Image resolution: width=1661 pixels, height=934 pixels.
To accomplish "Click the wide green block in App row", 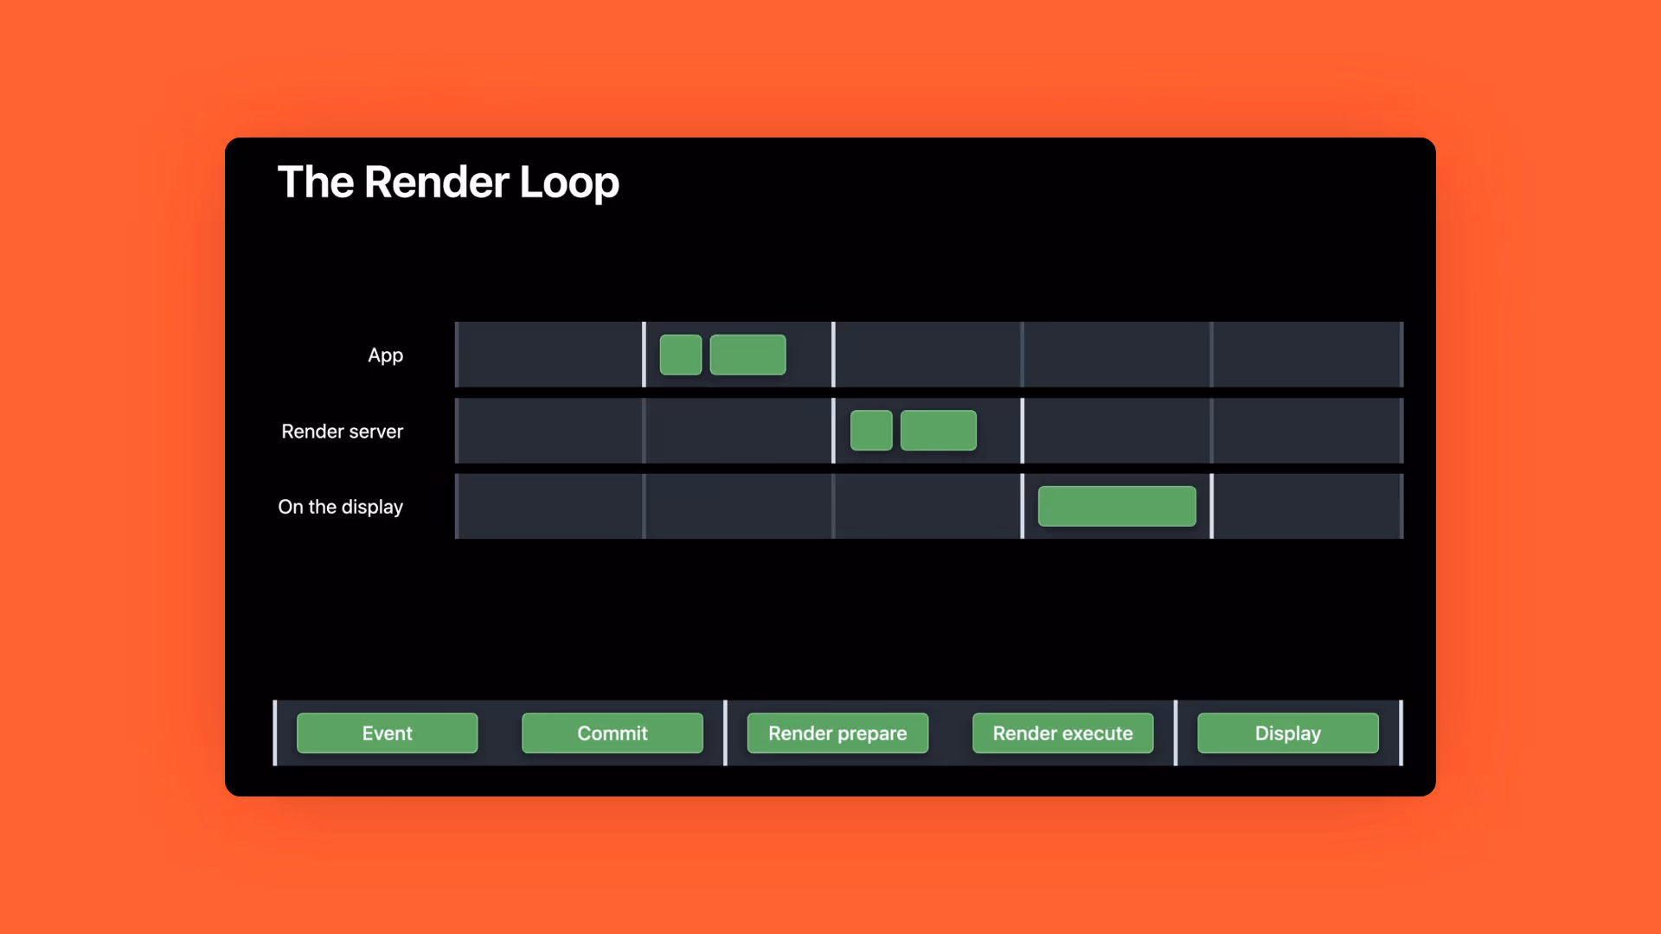I will [747, 355].
